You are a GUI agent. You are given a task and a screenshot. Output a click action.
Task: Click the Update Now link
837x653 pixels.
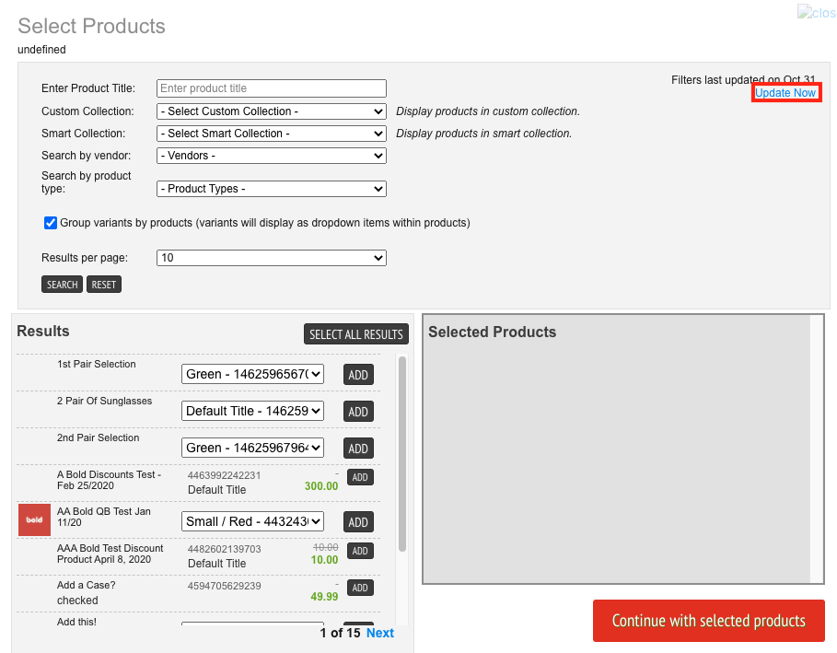tap(785, 93)
